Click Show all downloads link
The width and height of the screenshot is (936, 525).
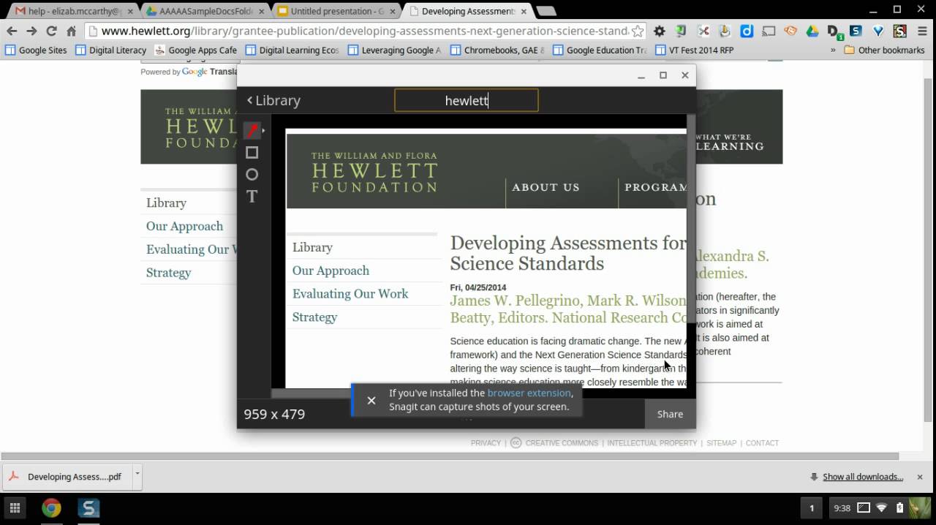[863, 477]
